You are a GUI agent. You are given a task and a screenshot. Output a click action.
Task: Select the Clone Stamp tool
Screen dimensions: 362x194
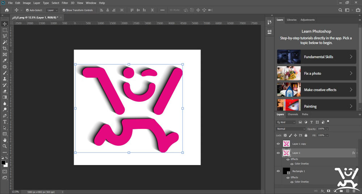pos(5,79)
